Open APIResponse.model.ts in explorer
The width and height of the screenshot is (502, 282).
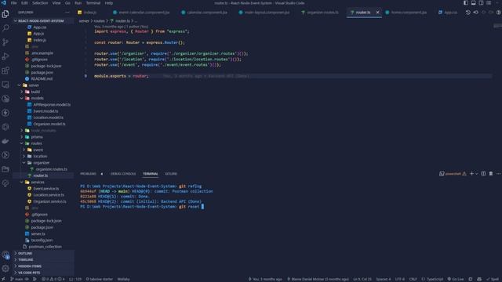43,104
